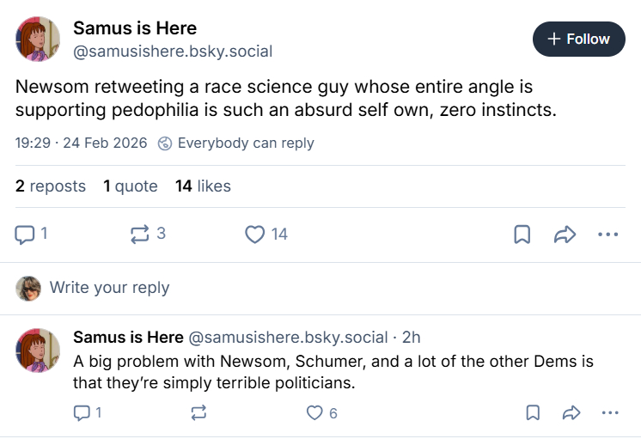This screenshot has height=445, width=641.
Task: View the 2 reposts list
Action: point(51,186)
